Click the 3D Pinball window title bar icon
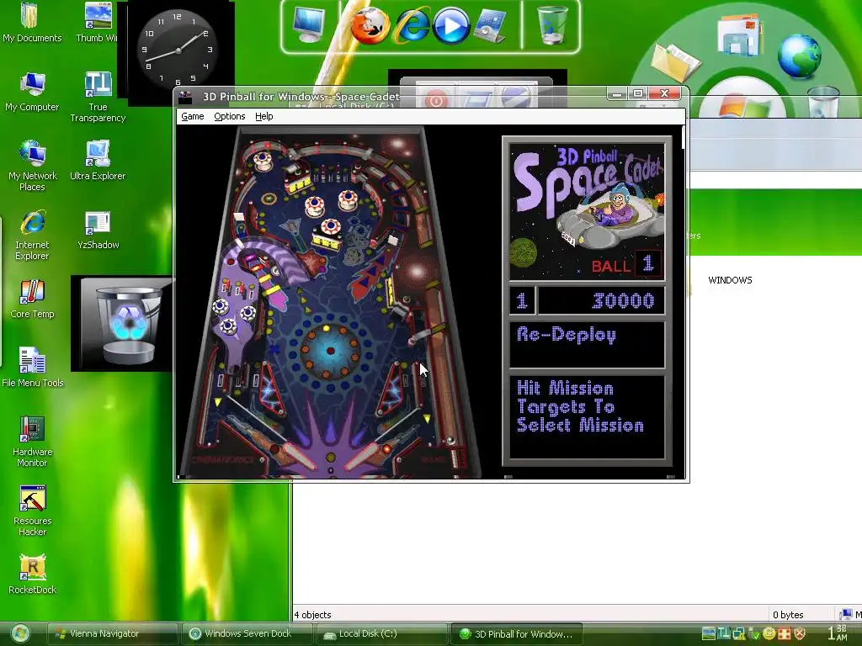 (x=185, y=98)
